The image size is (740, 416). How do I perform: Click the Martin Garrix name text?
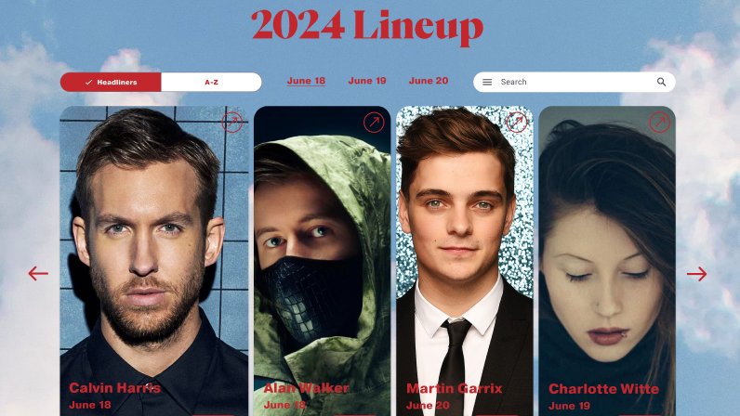pyautogui.click(x=455, y=389)
